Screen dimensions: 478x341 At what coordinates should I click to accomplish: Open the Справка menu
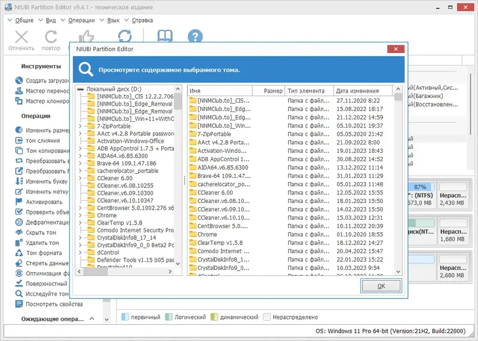point(142,20)
